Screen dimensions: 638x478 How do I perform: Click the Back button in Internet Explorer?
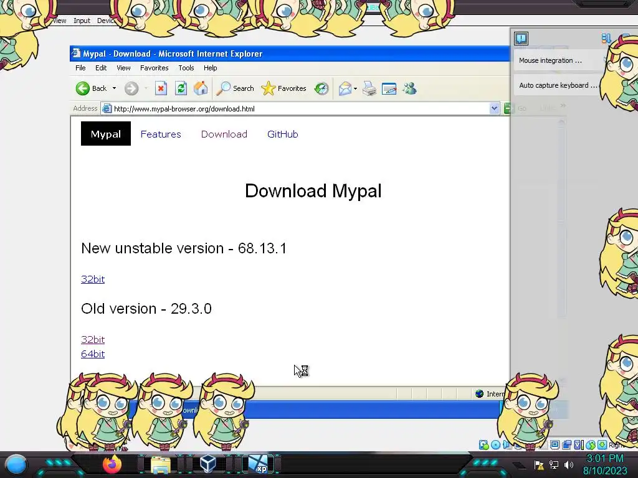click(x=91, y=88)
